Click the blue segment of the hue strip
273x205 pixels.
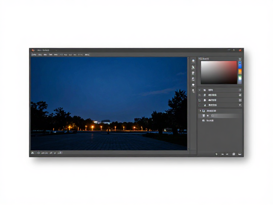click(240, 65)
